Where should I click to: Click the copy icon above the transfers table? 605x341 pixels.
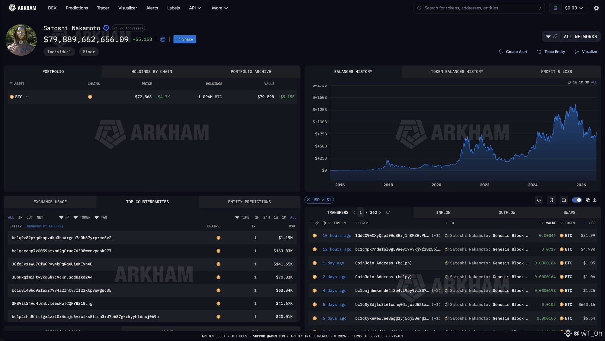pyautogui.click(x=588, y=200)
